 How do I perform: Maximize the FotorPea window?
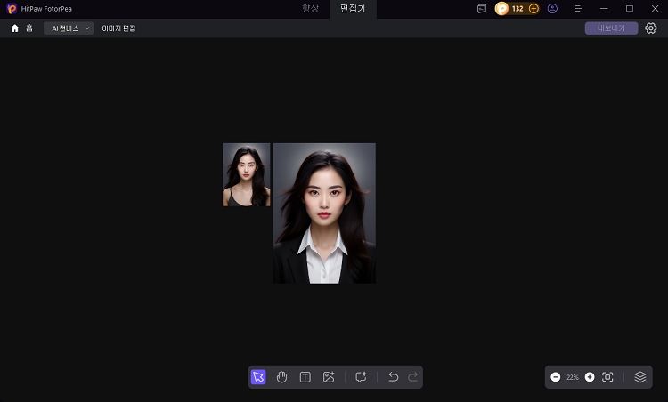(x=630, y=9)
